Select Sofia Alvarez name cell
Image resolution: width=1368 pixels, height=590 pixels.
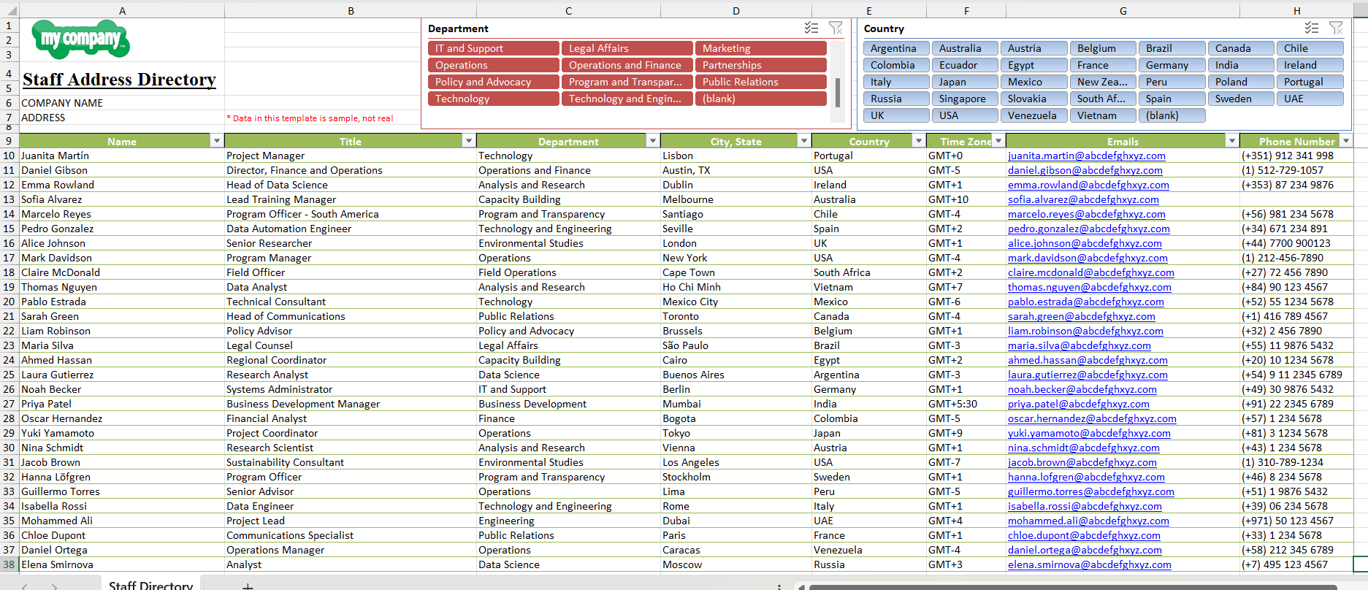click(122, 199)
